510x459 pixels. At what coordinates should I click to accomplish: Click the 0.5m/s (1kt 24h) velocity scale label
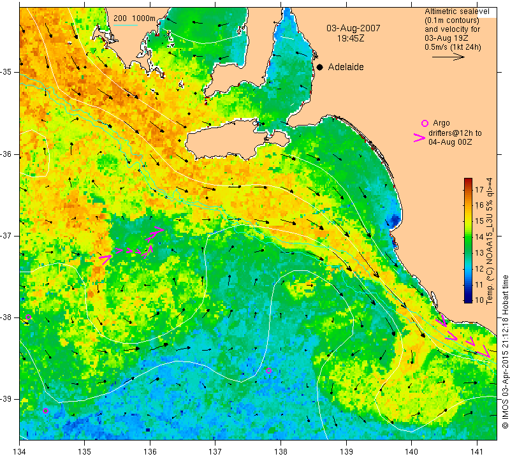point(453,47)
